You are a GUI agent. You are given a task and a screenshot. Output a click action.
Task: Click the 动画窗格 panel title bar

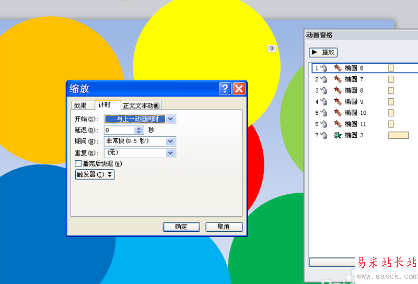click(361, 35)
